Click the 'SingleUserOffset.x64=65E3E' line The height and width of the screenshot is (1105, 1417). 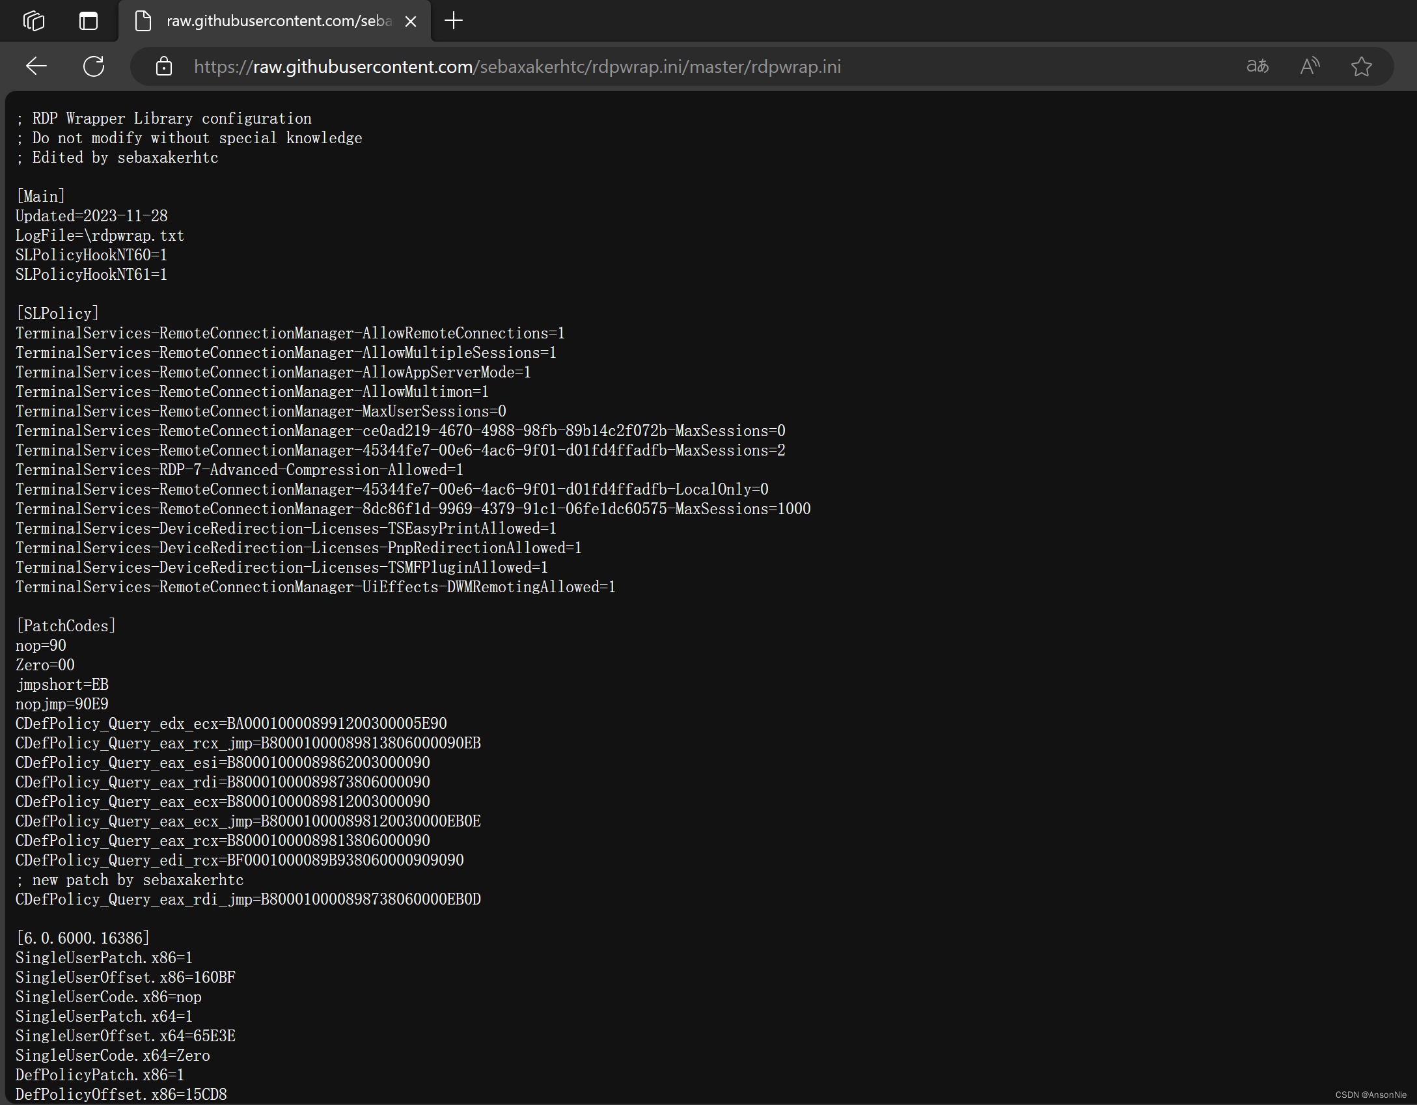pos(126,1036)
